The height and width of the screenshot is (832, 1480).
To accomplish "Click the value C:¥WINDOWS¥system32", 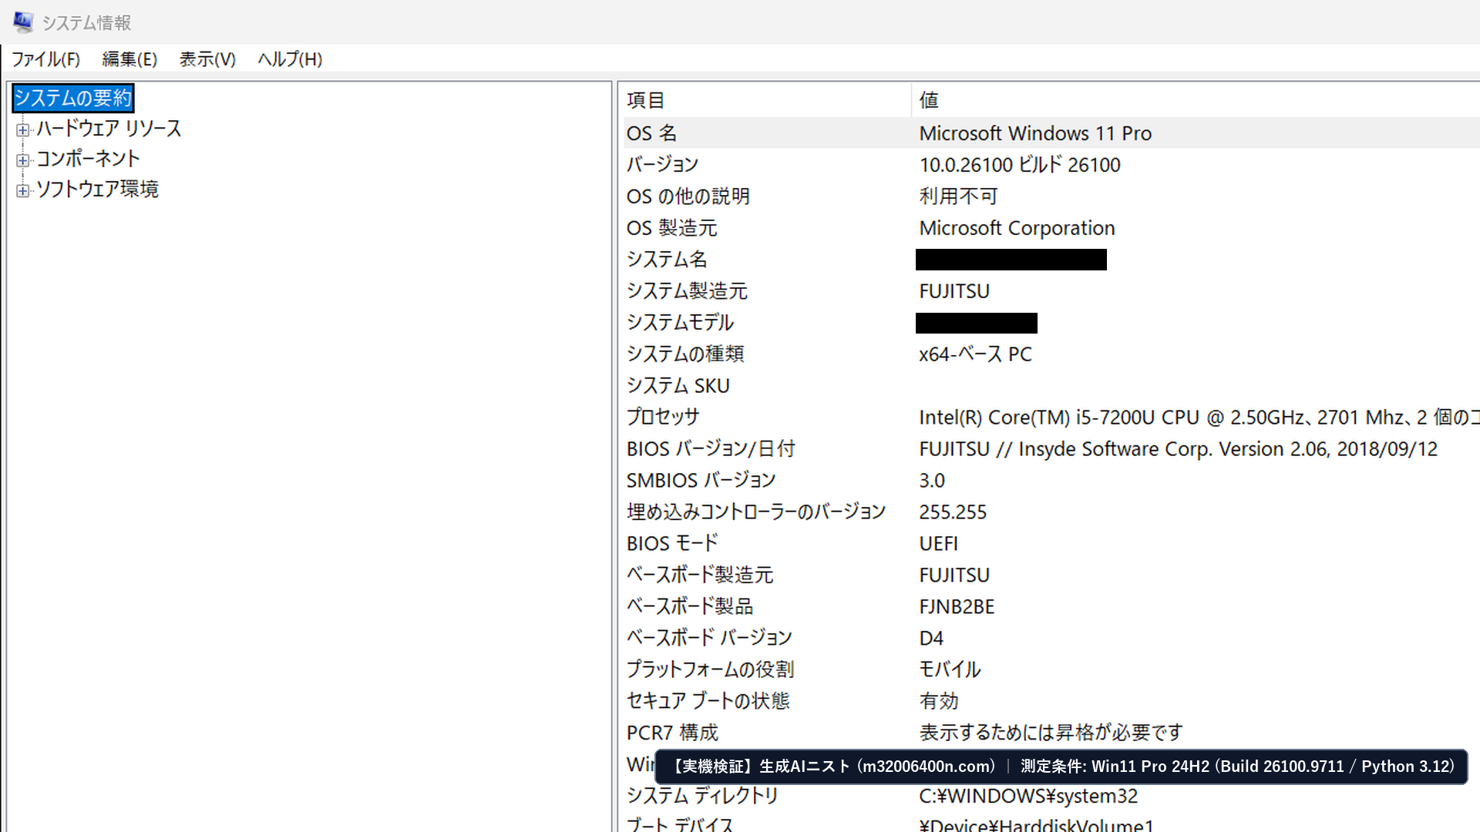I will tap(1028, 797).
